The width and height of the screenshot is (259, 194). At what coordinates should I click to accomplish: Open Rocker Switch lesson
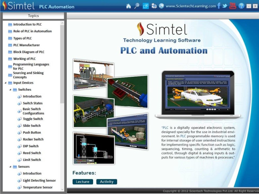33,139
